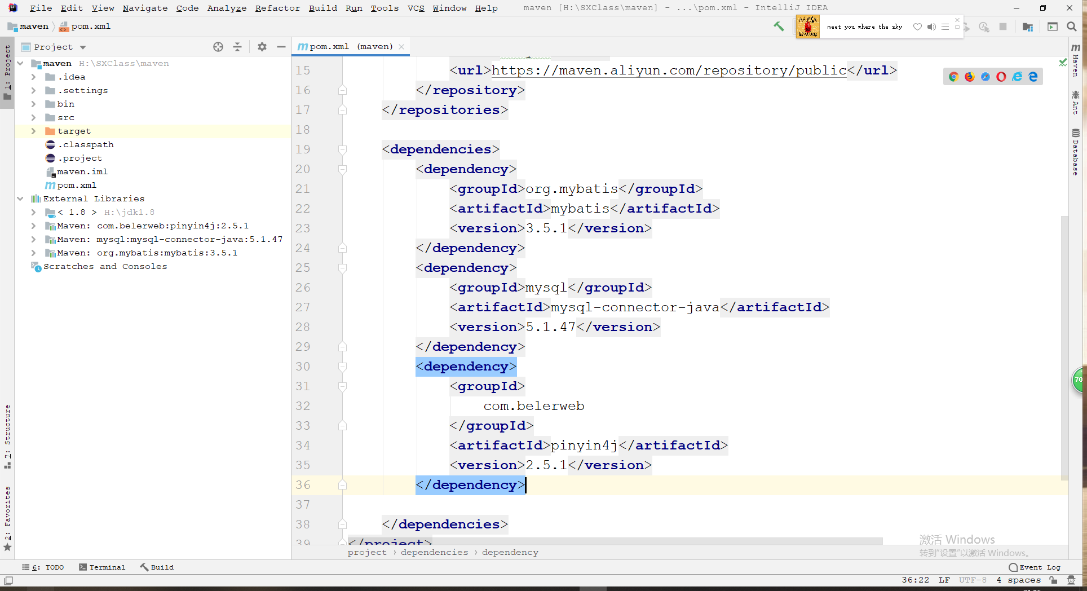Image resolution: width=1087 pixels, height=591 pixels.
Task: Expand the .idea folder
Action: [x=33, y=77]
